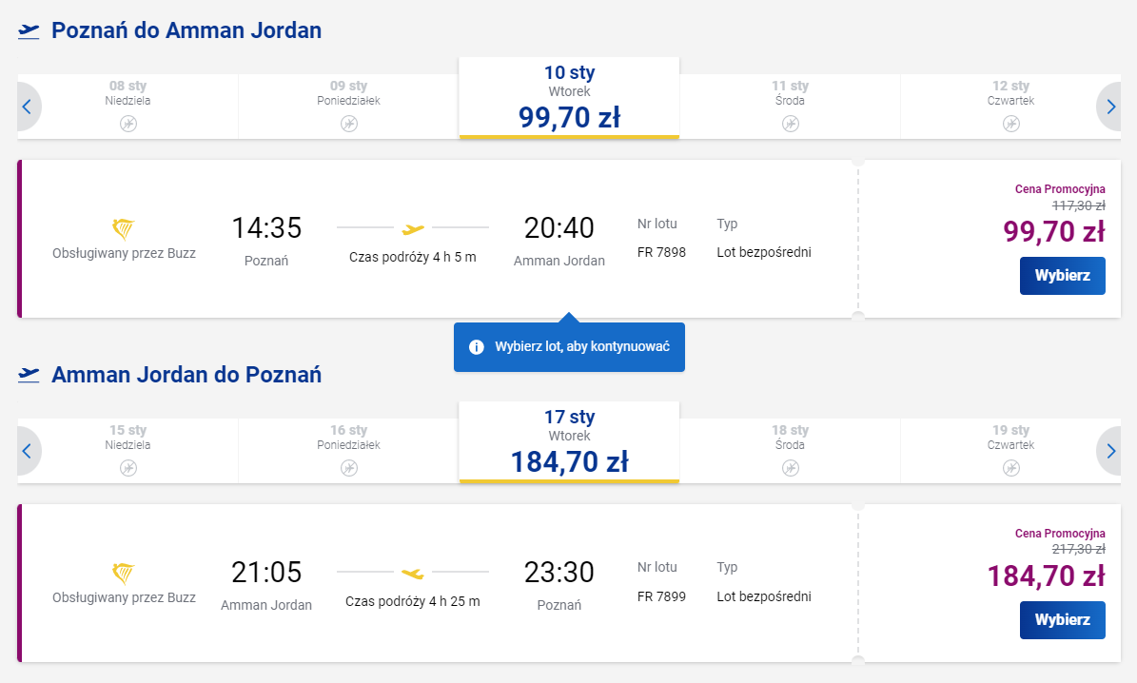Click no-flight icon under 08 sty Niedziela
The height and width of the screenshot is (683, 1137).
click(128, 124)
